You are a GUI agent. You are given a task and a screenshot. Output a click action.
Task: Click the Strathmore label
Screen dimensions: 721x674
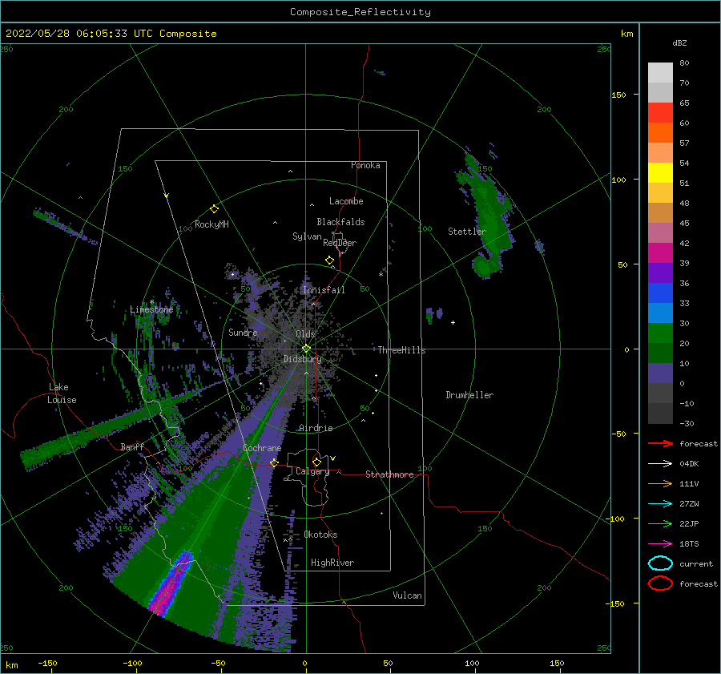tap(389, 474)
